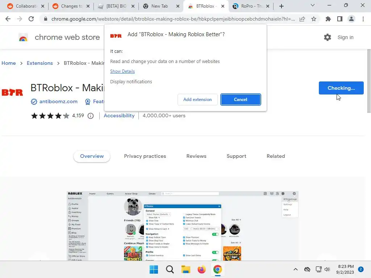Viewport: 371px width, 278px height.
Task: Open the Support tab
Action: (236, 156)
